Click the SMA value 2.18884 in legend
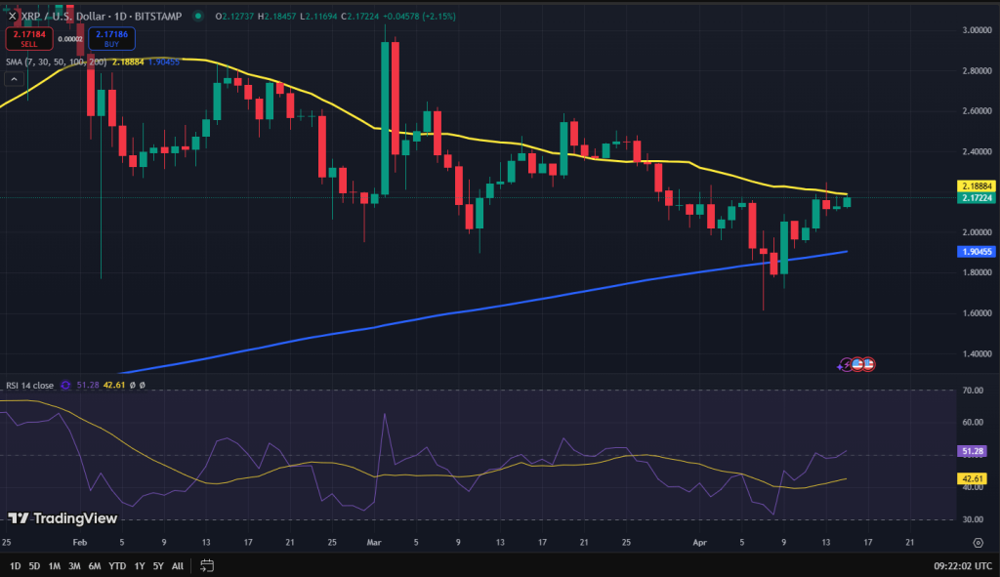Screen dimensions: 1000x577 tap(128, 62)
